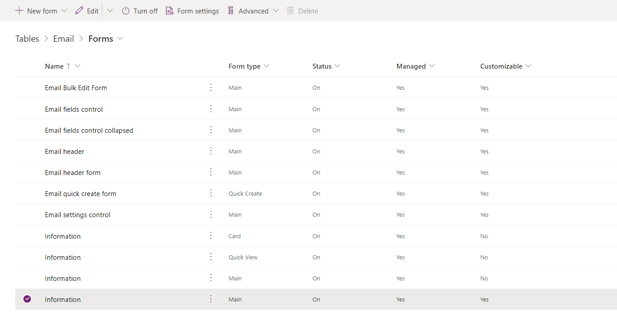617x319 pixels.
Task: Open row commands for Email settings control
Action: 210,214
